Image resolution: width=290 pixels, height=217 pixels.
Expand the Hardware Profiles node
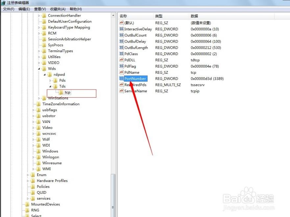(28, 181)
